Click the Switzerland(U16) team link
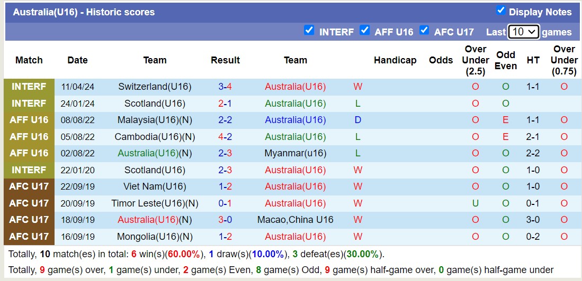Image resolution: width=582 pixels, height=281 pixels. pos(155,87)
